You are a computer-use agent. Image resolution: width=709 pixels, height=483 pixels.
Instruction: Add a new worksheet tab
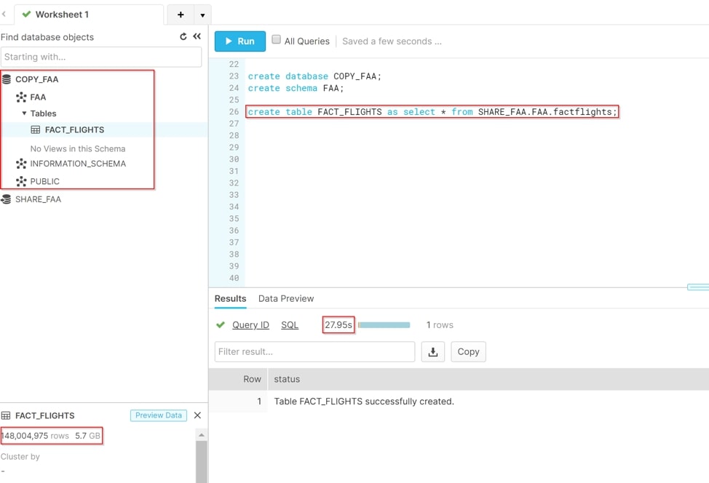(181, 15)
